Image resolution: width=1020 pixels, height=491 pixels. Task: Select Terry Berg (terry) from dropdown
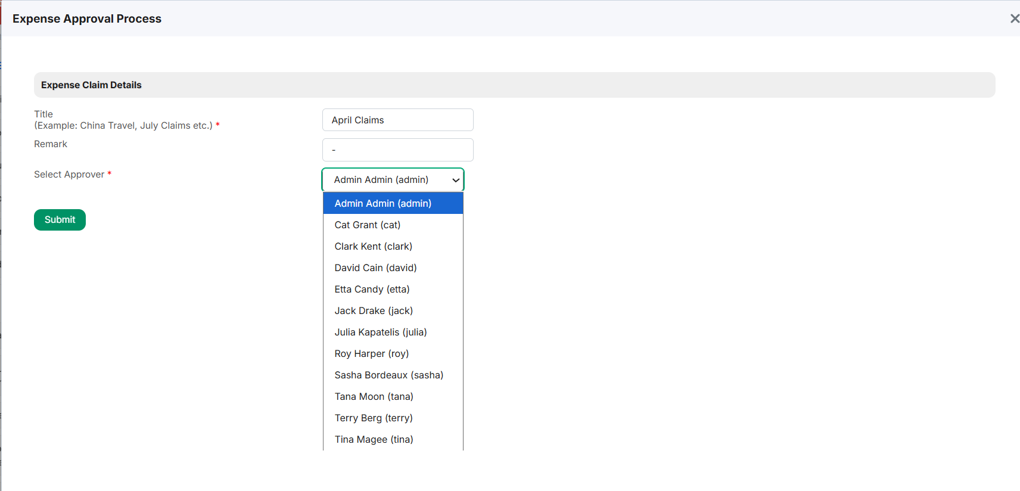point(393,418)
